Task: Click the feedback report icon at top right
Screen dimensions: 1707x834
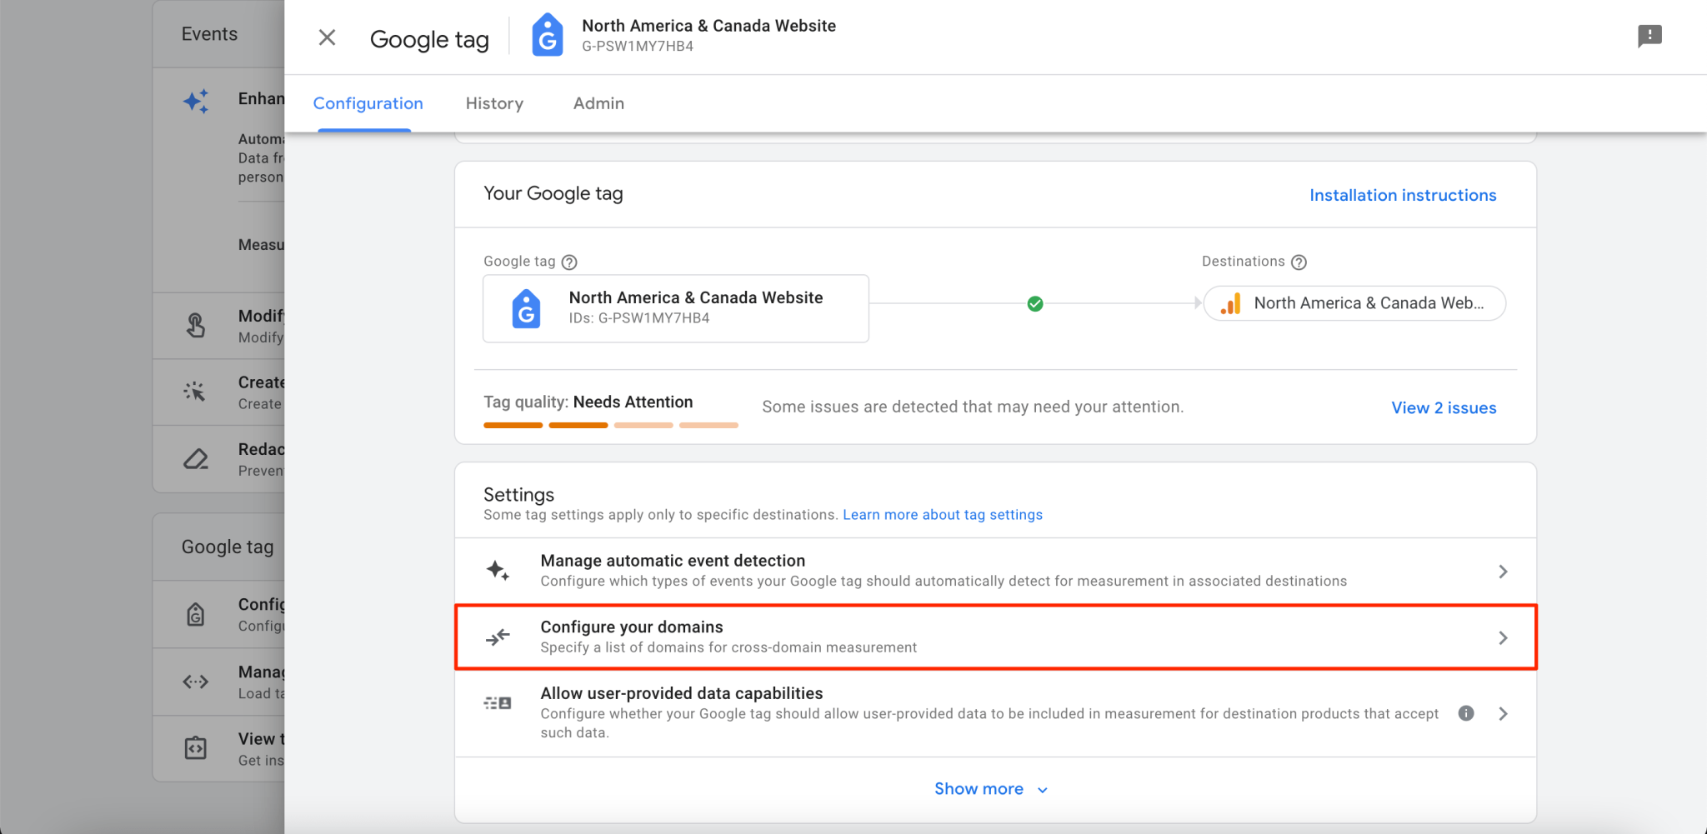Action: point(1649,36)
